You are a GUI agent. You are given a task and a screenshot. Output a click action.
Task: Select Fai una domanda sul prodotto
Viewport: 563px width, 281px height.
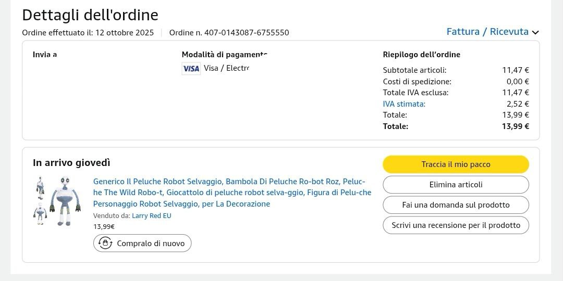pos(456,205)
